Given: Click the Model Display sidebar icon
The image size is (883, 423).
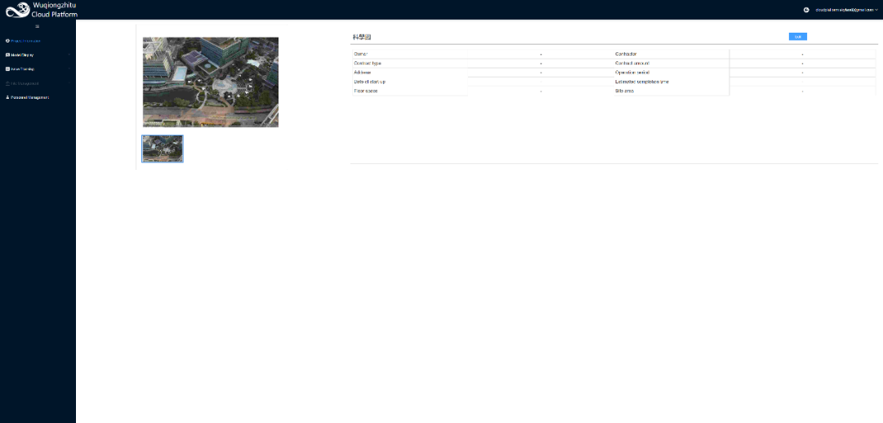Looking at the screenshot, I should point(7,56).
